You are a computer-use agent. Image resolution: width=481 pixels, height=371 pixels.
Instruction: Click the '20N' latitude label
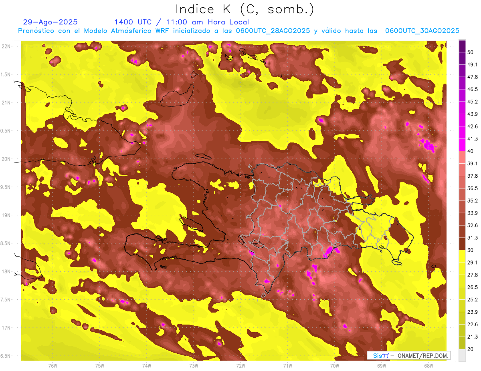[6, 159]
